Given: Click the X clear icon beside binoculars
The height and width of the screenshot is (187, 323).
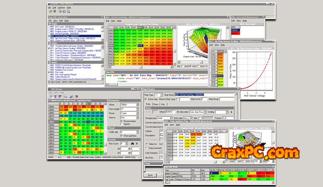Looking at the screenshot, I should 137,144.
